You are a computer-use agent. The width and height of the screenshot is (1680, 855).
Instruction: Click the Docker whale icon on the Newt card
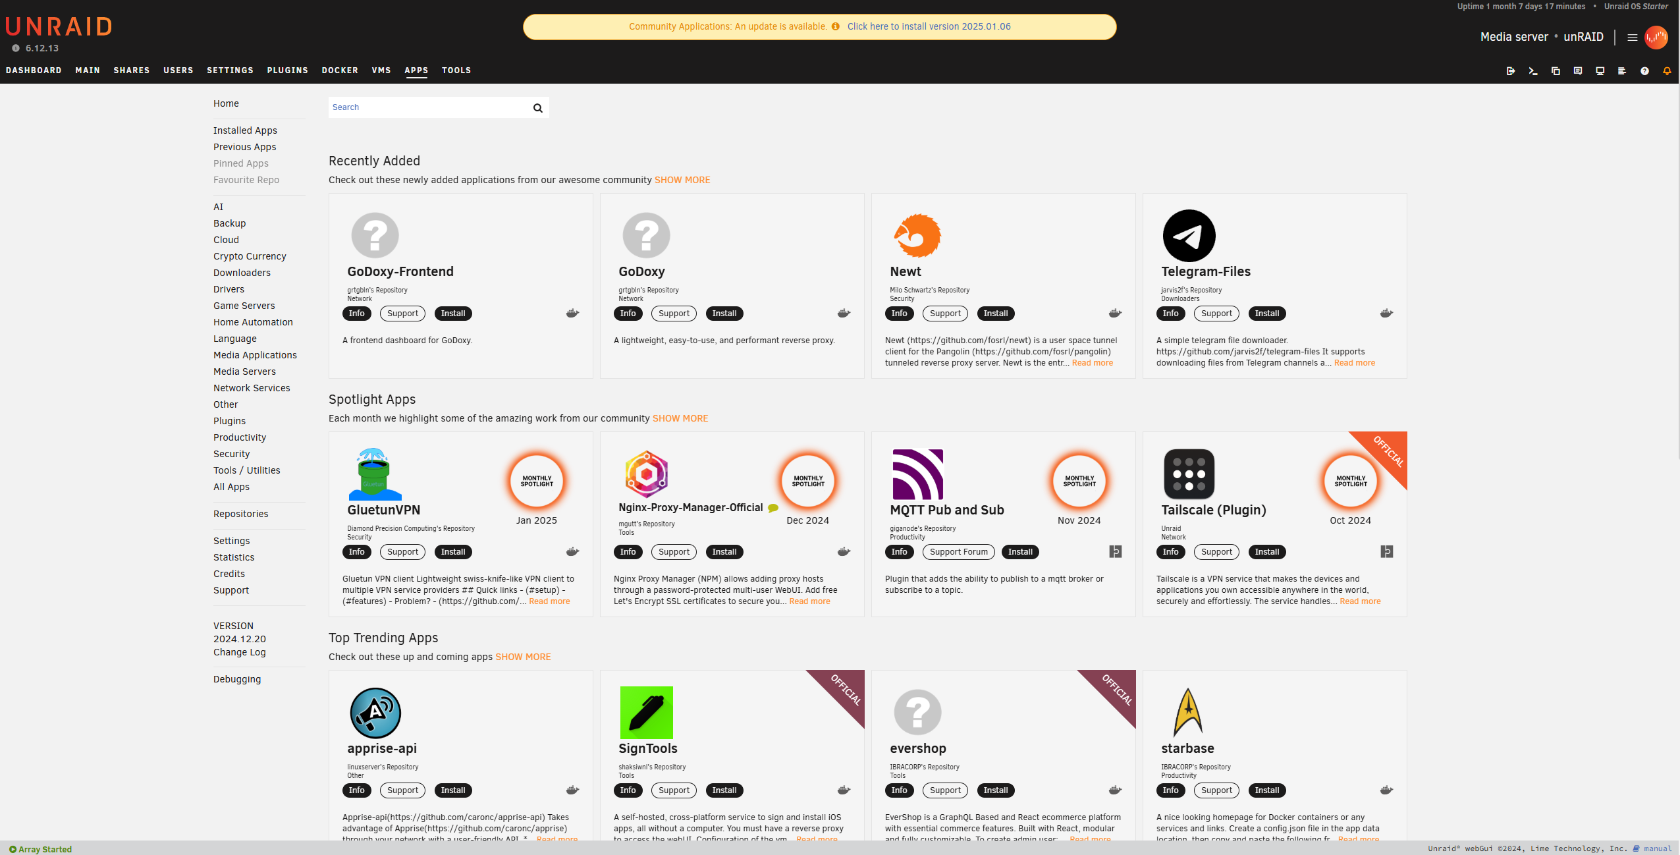[x=1115, y=314]
